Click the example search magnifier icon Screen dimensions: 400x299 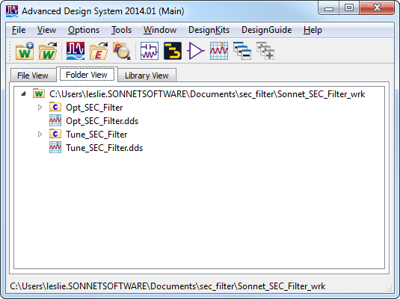tap(122, 51)
